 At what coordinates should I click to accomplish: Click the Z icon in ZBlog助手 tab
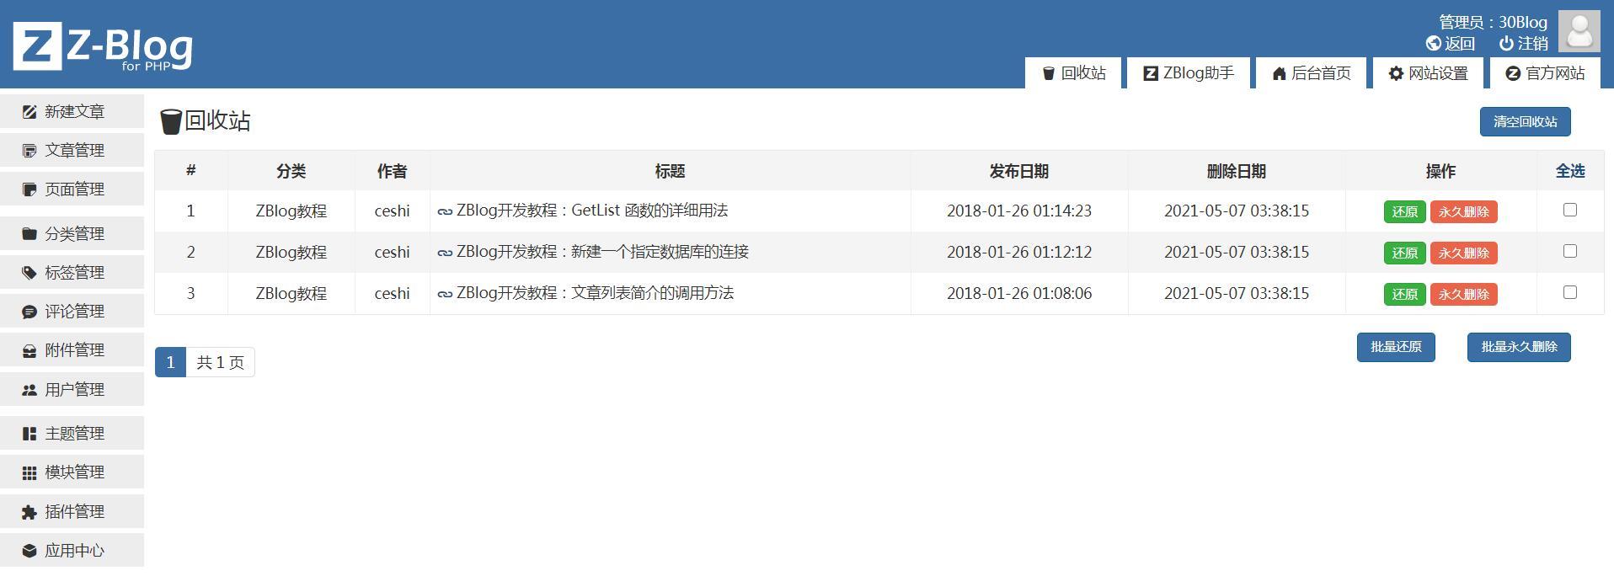(x=1151, y=73)
